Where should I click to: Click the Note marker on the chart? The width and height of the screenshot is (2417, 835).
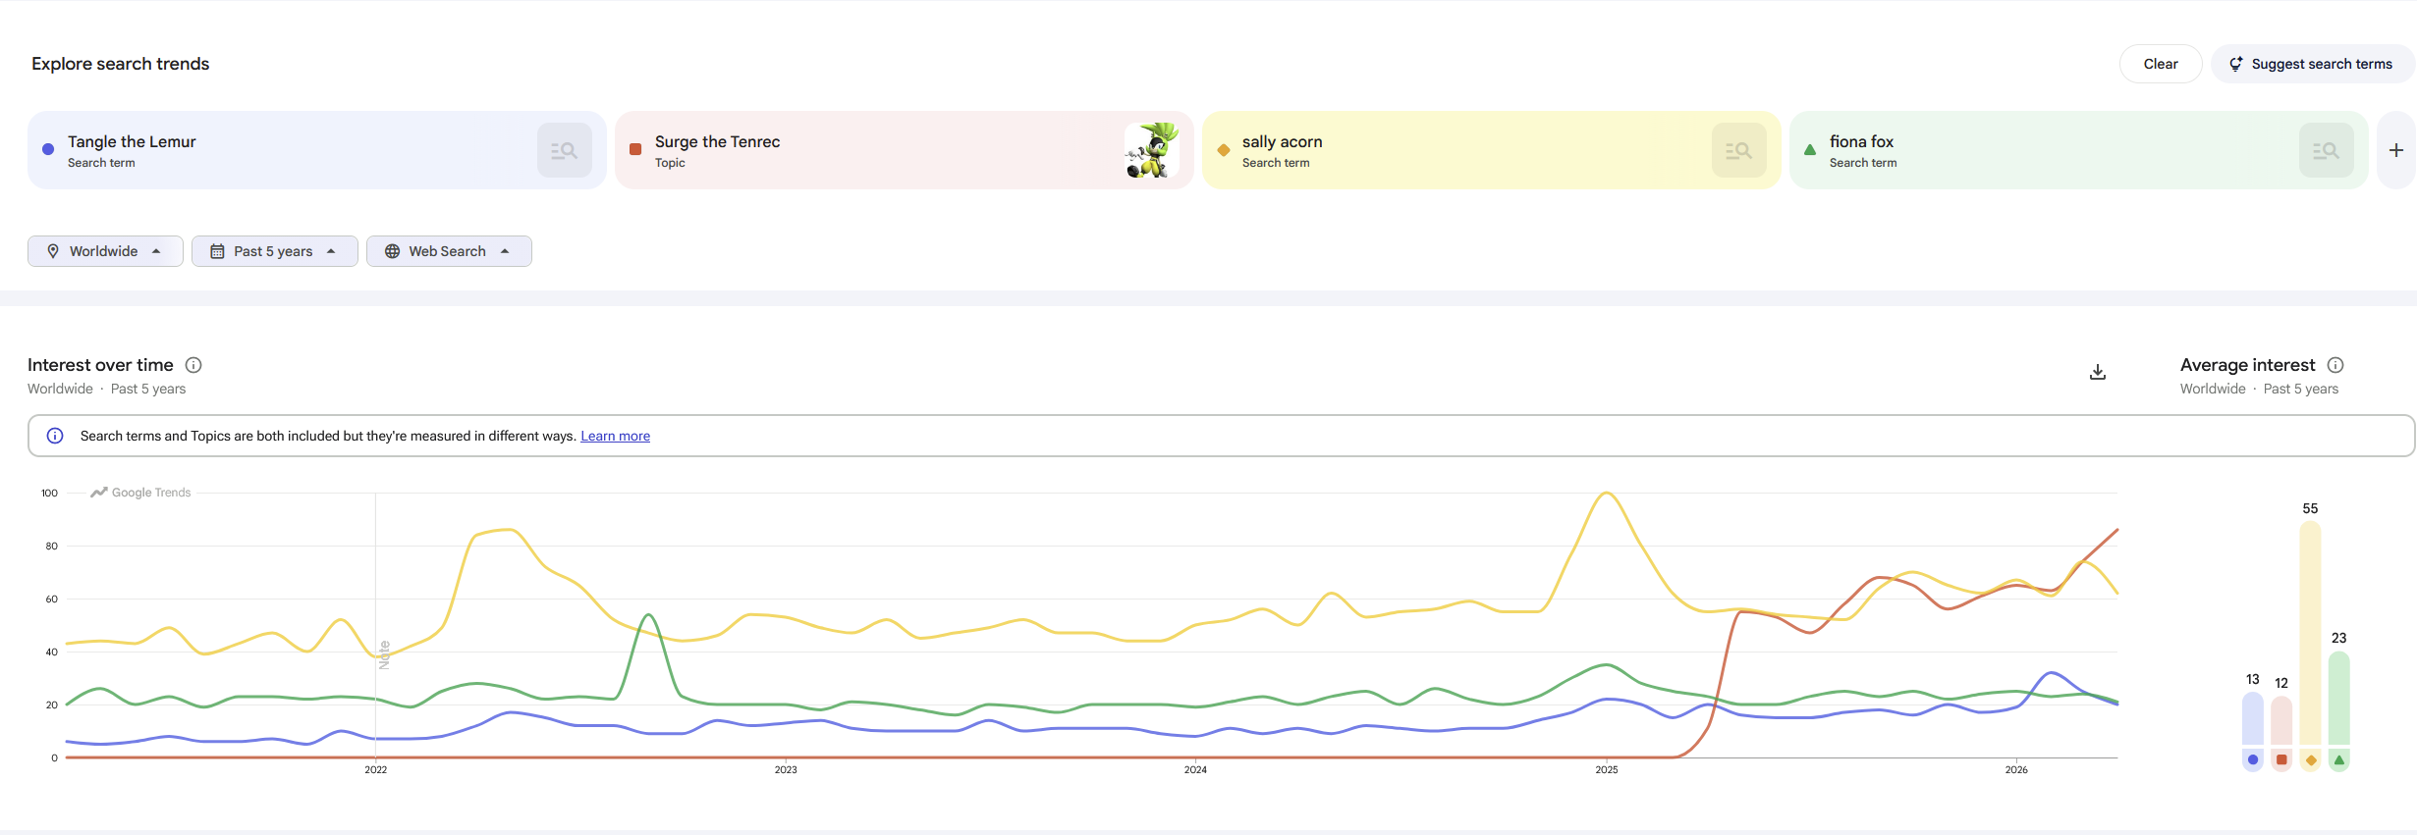[384, 654]
